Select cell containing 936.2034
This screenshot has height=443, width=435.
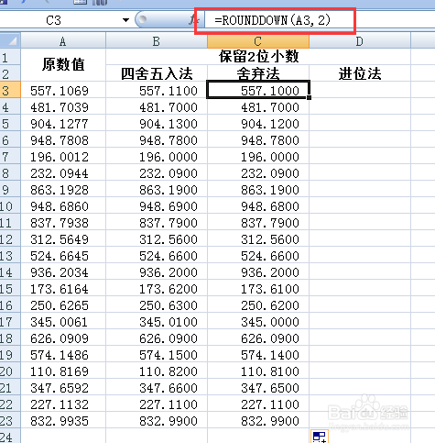(63, 272)
